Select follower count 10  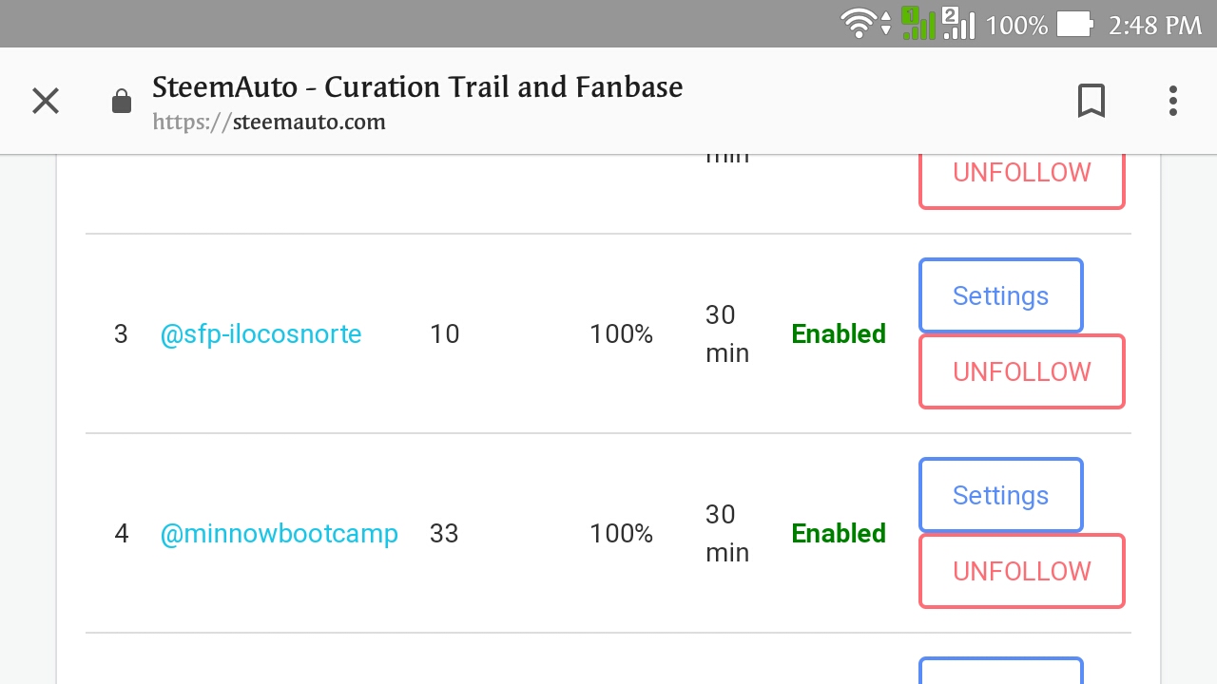pyautogui.click(x=444, y=334)
